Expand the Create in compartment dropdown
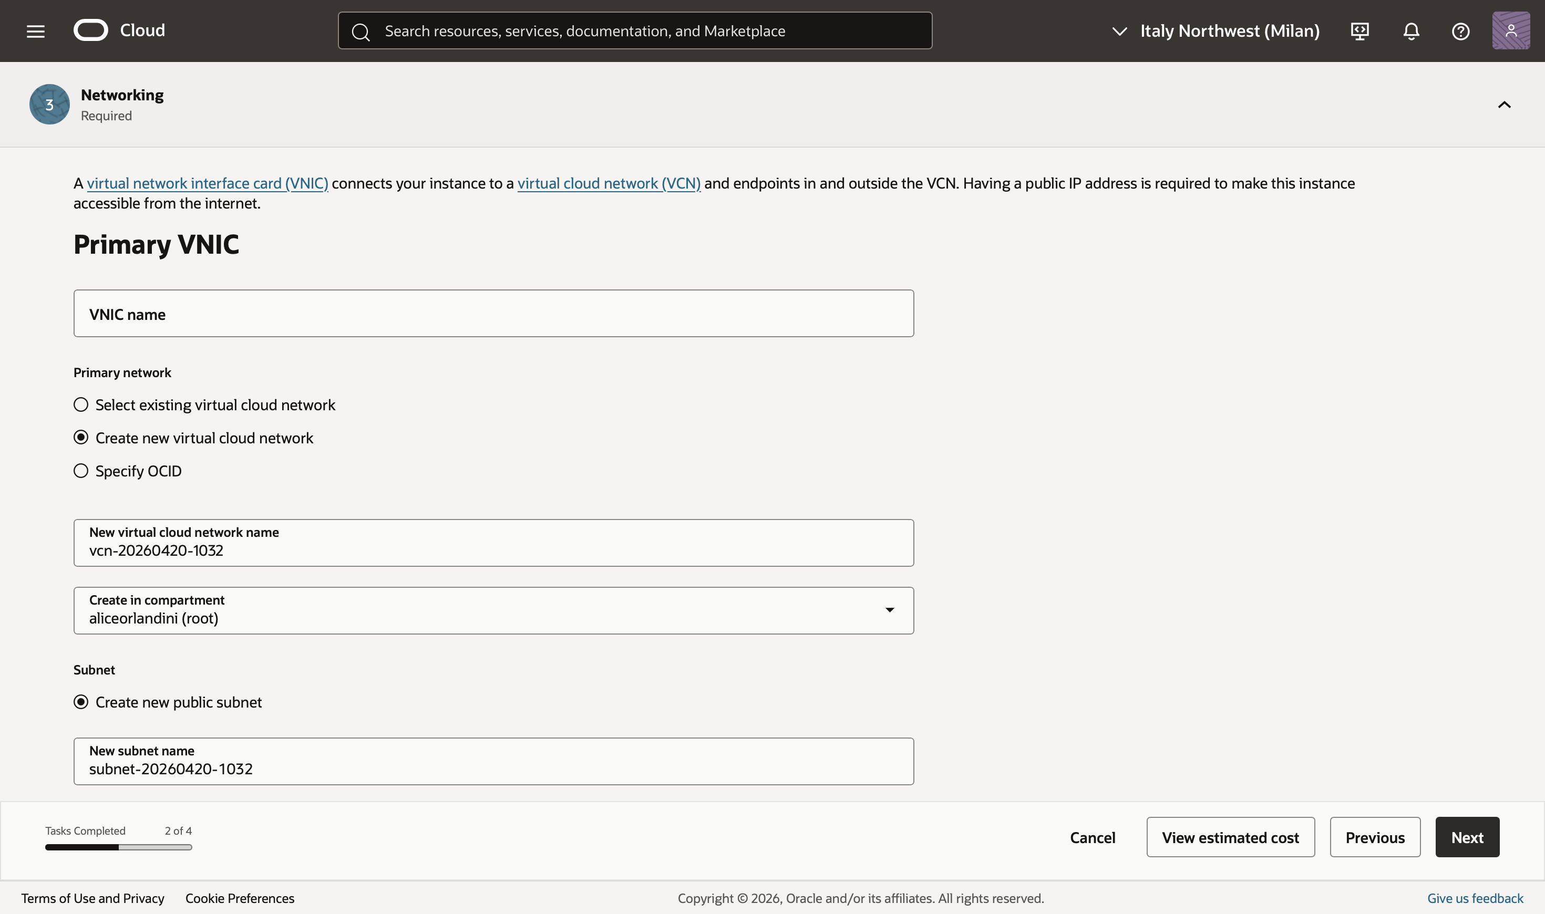1545x914 pixels. (x=890, y=610)
